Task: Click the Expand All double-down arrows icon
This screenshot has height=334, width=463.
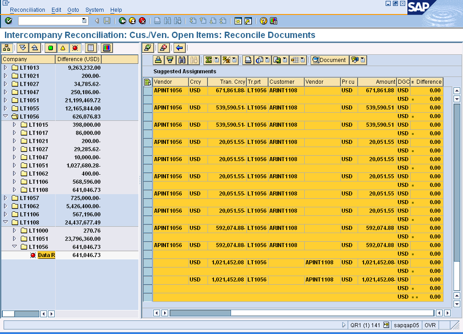Action: click(23, 48)
